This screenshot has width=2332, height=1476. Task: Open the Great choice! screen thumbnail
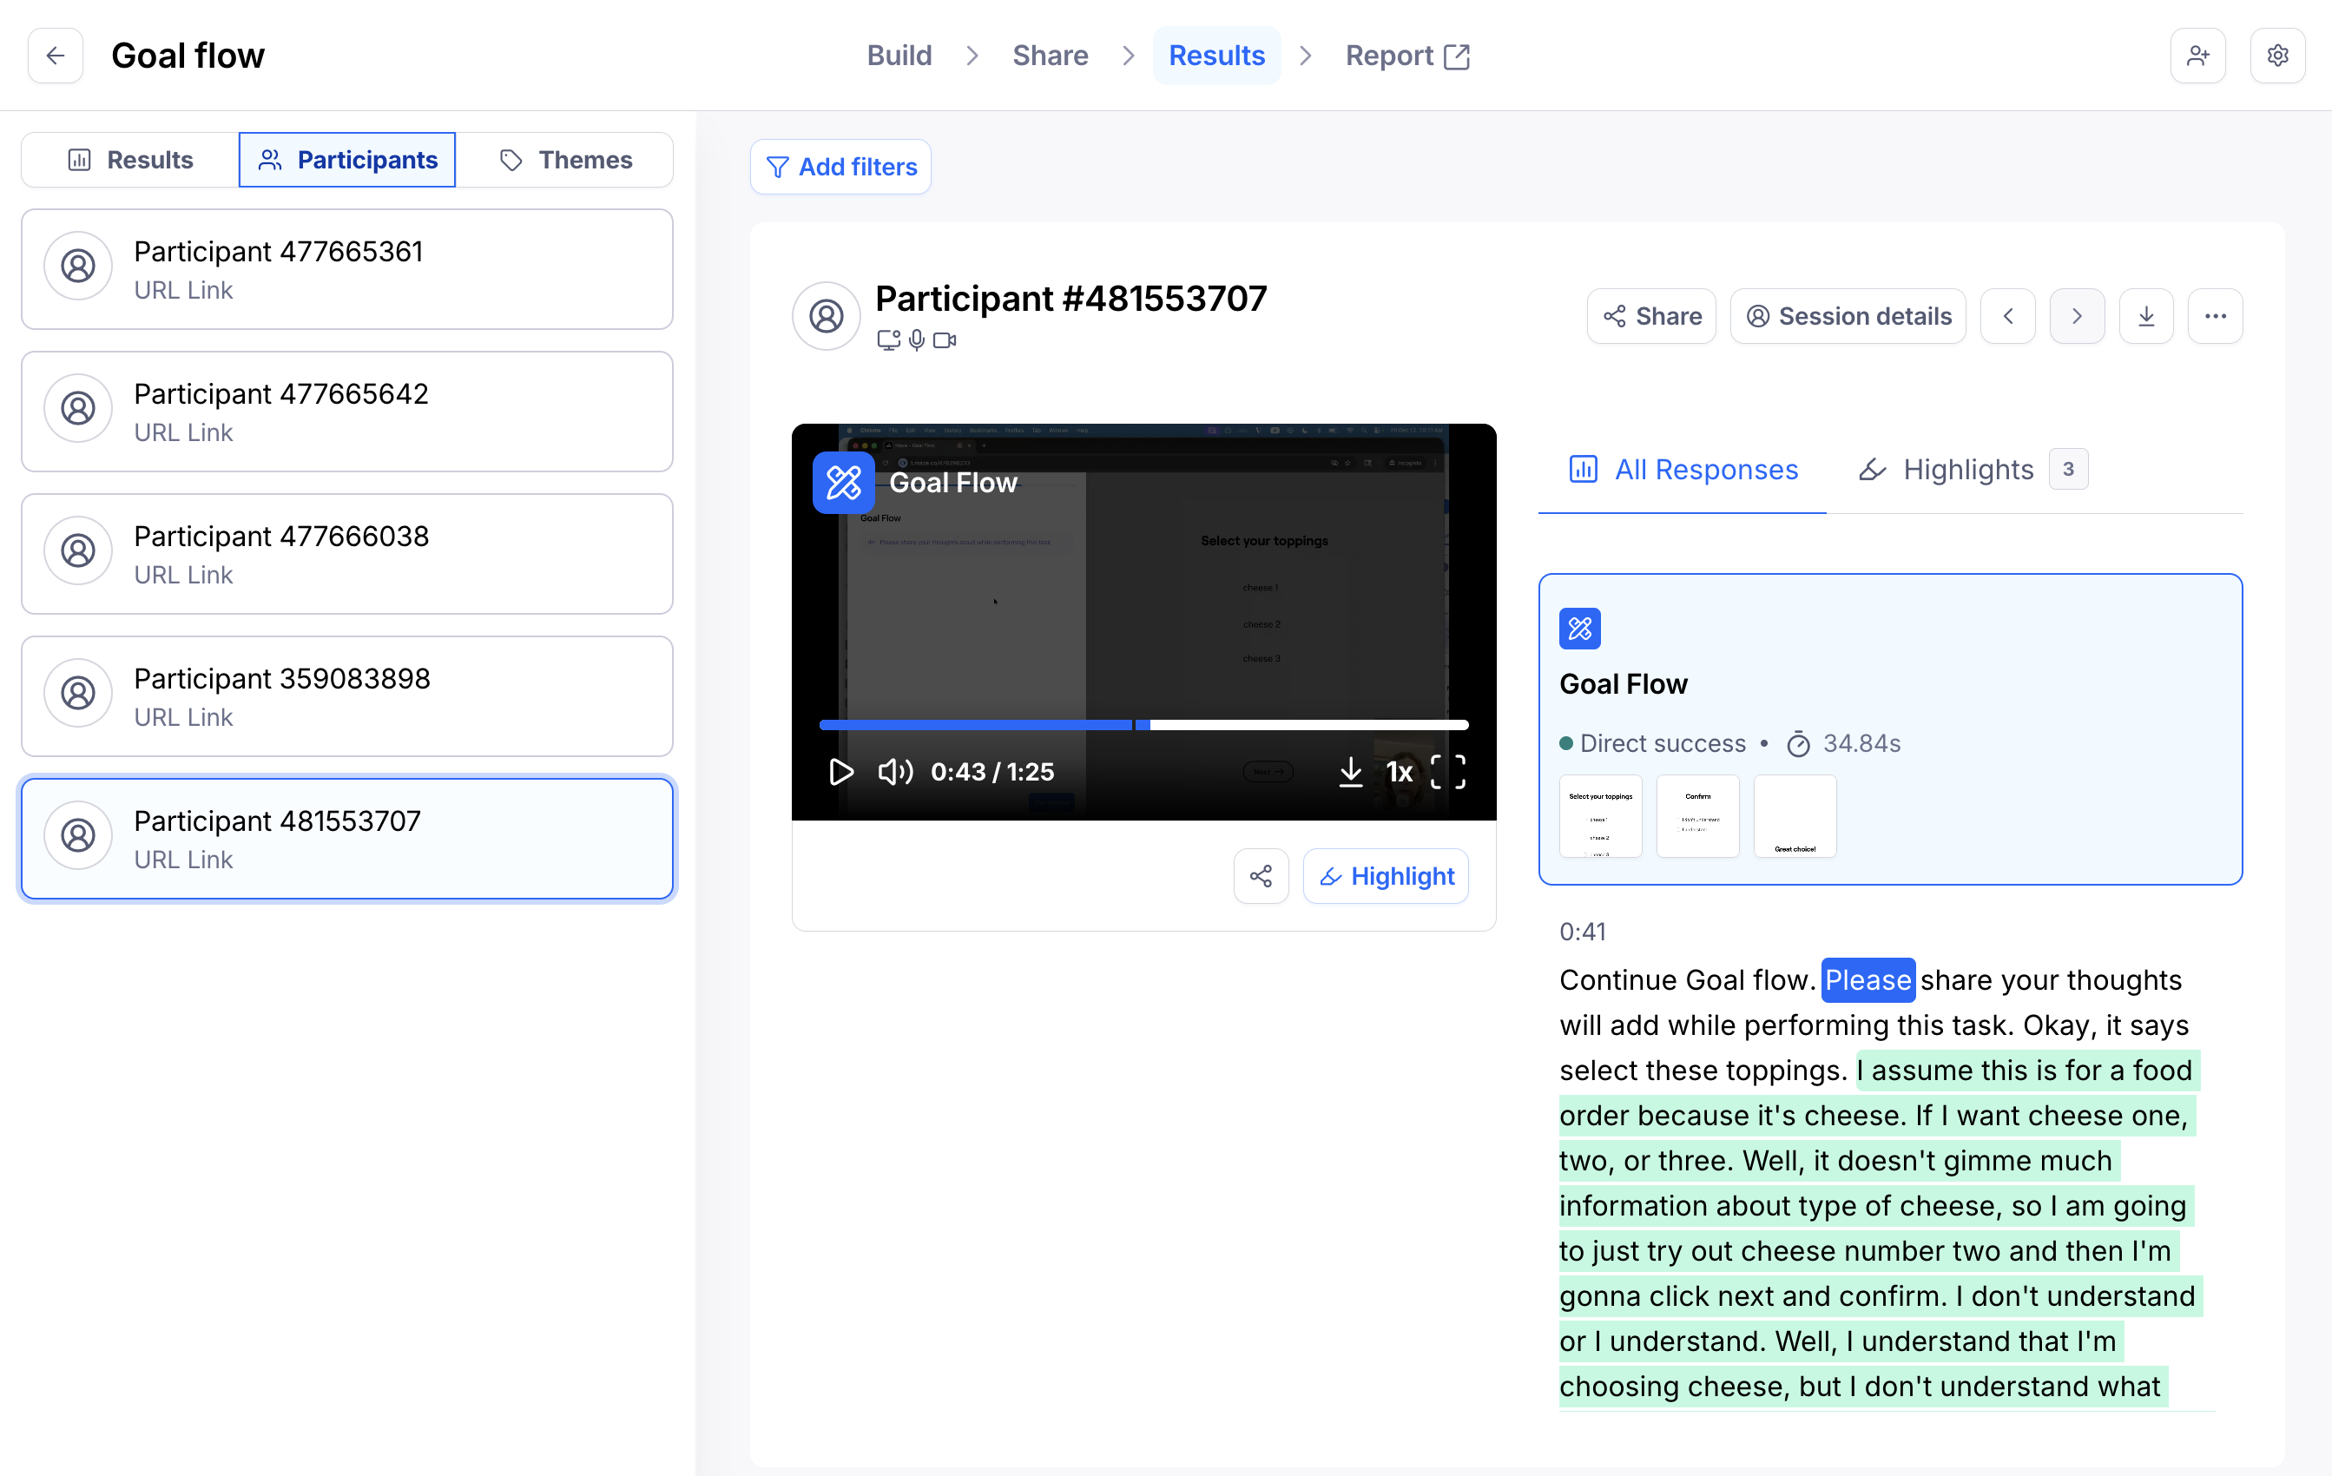click(x=1795, y=816)
